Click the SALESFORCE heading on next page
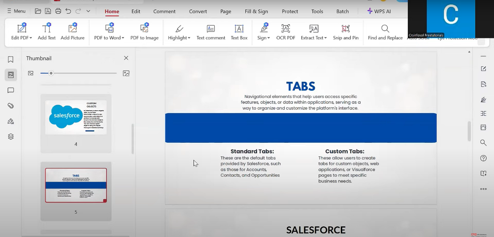 pos(316,230)
